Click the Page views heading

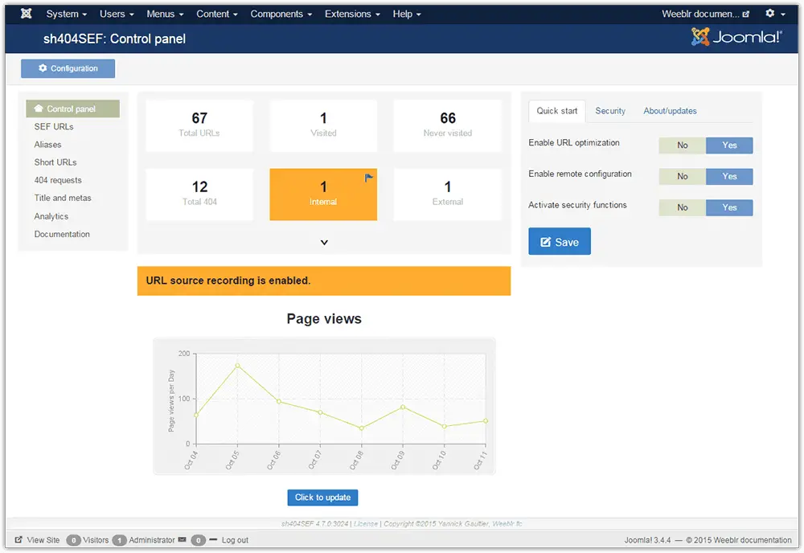[324, 319]
